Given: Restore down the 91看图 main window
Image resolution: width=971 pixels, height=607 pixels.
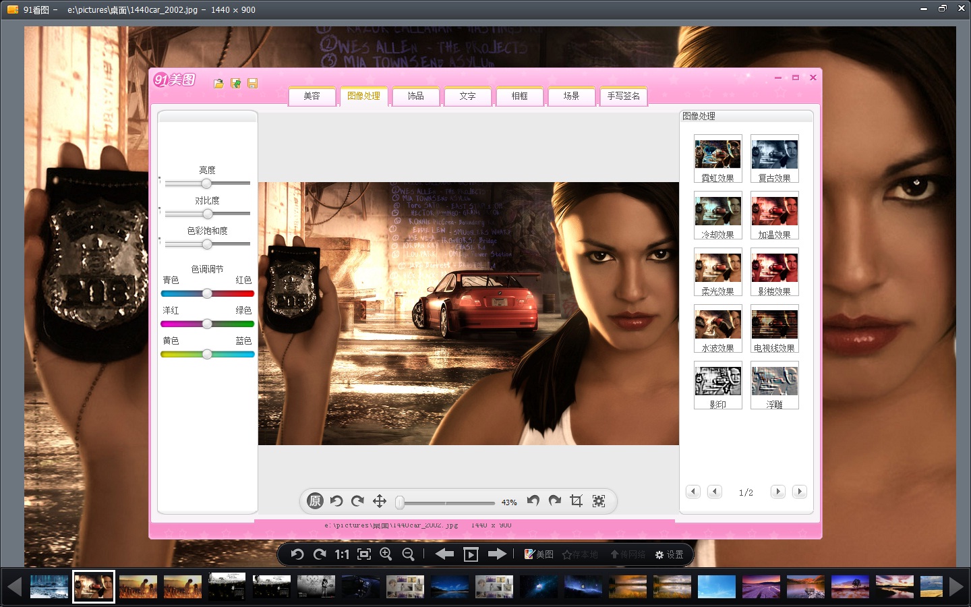Looking at the screenshot, I should point(943,9).
